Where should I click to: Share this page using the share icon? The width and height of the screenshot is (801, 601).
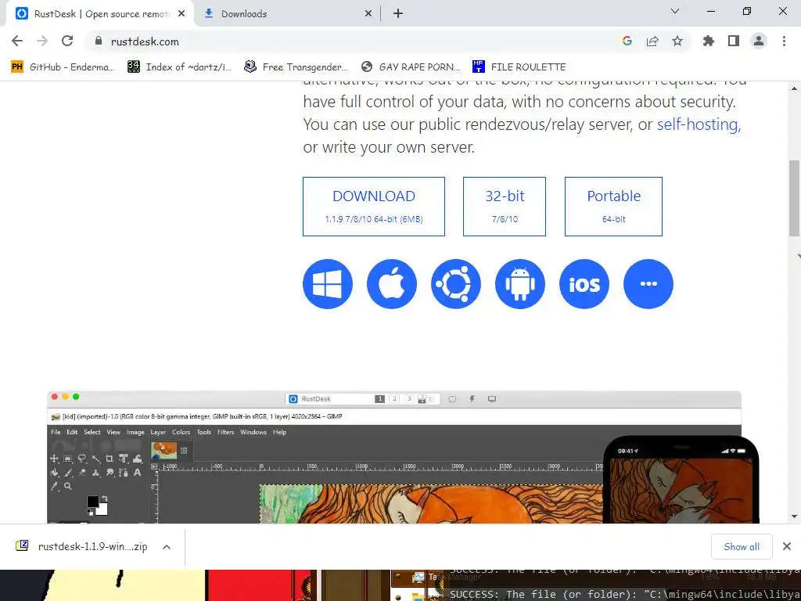(x=652, y=41)
